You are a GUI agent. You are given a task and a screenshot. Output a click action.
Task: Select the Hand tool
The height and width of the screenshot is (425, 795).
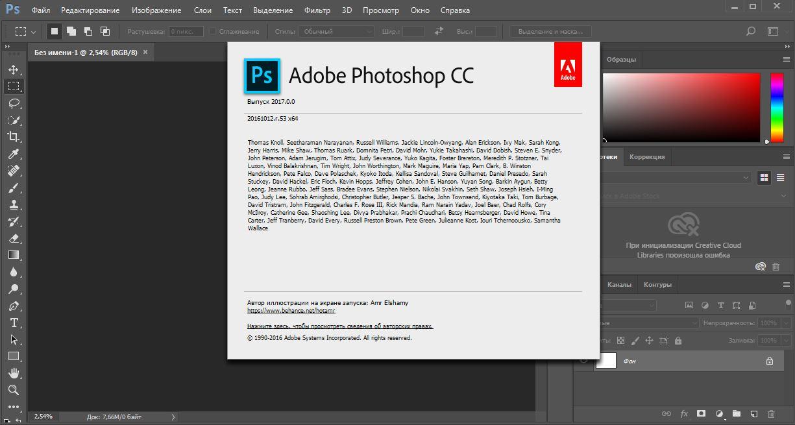14,373
